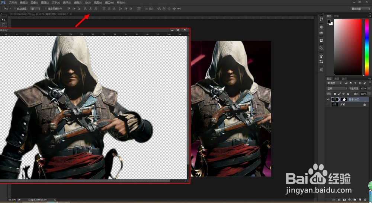The height and width of the screenshot is (203, 372).
Task: Select 3D slide mode icon
Action: pos(174,9)
